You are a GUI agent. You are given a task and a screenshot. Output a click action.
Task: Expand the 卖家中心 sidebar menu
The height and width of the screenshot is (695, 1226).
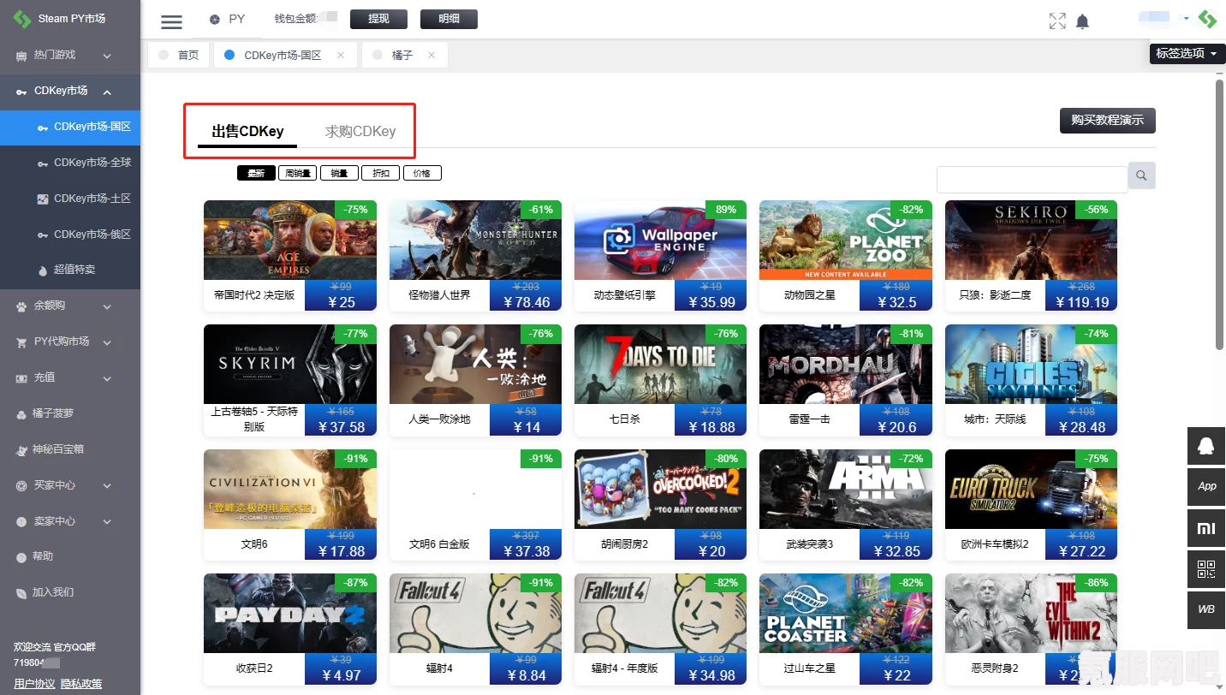pos(70,521)
